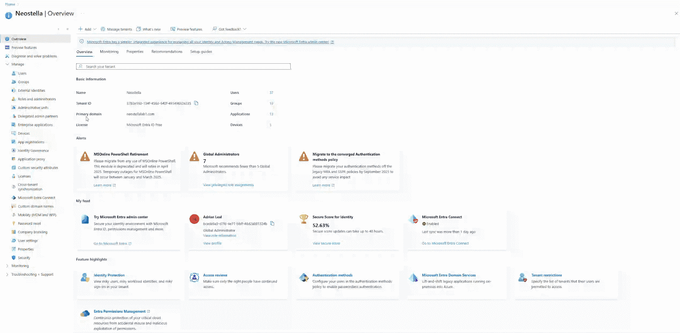Collapse the sidebar with double chevron
This screenshot has height=333, width=680.
pos(68,29)
